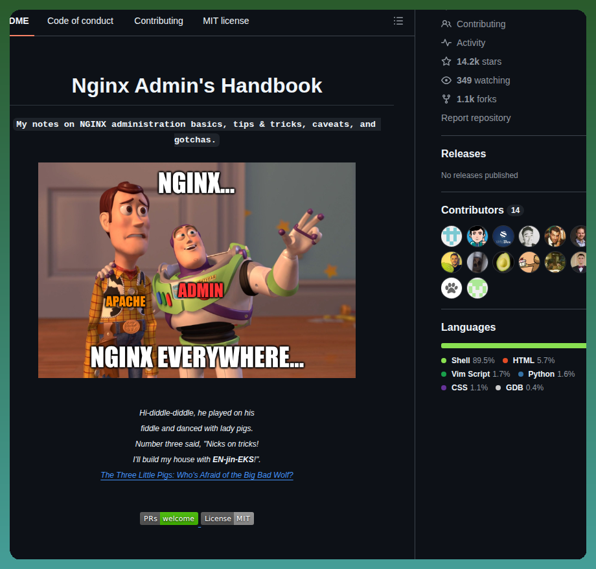Select the README tab
Viewport: 596px width, 569px height.
[x=19, y=21]
